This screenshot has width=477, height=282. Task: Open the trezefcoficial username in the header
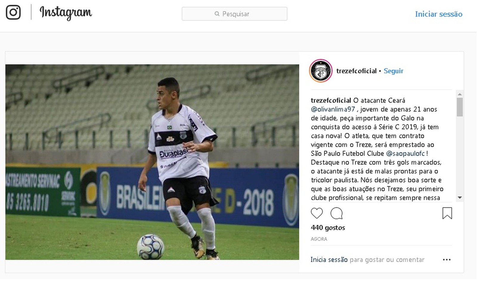357,71
